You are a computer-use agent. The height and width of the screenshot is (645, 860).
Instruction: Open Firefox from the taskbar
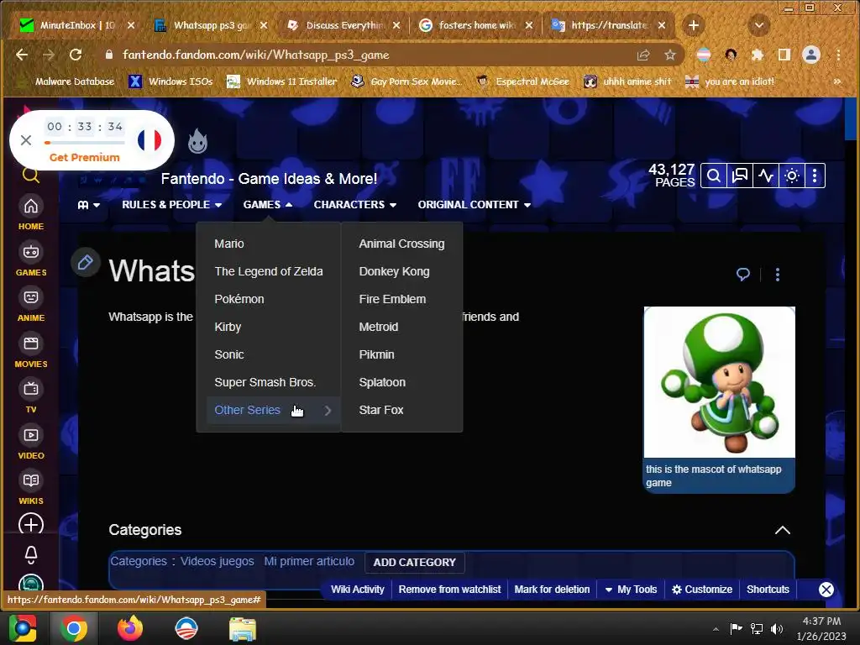130,628
